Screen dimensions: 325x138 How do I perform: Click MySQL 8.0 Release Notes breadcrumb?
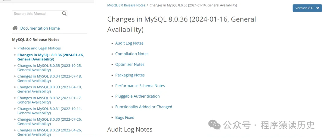coord(126,5)
